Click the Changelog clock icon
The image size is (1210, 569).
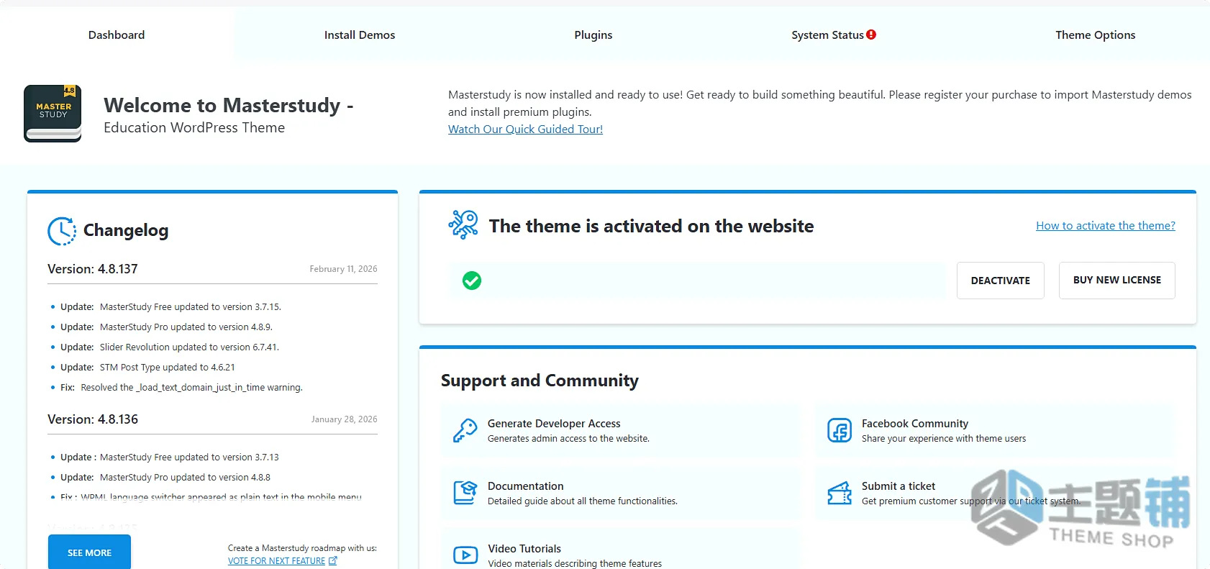click(x=62, y=231)
